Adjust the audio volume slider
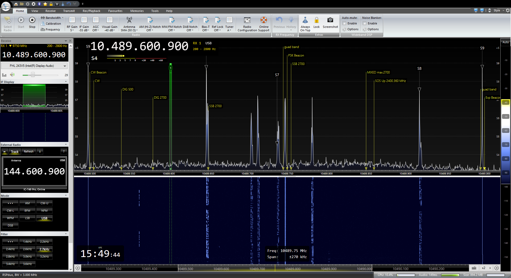This screenshot has height=278, width=511. point(33,75)
